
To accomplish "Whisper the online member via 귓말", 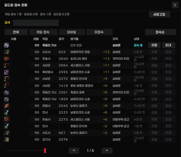I will [x=154, y=45].
